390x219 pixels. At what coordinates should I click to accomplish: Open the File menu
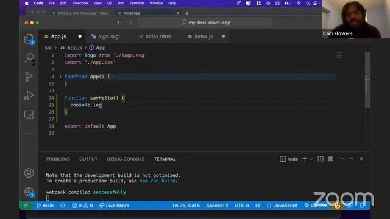[x=51, y=3]
